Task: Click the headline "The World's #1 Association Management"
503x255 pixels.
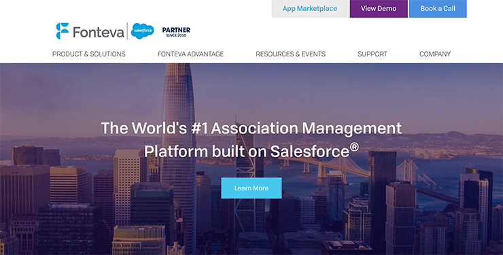Action: click(x=252, y=128)
